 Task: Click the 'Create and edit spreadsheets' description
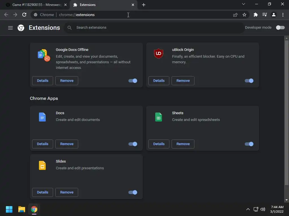pos(196,120)
